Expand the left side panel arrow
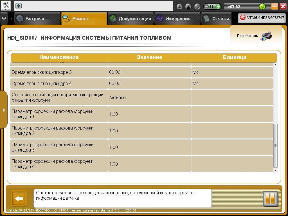 click(4, 110)
